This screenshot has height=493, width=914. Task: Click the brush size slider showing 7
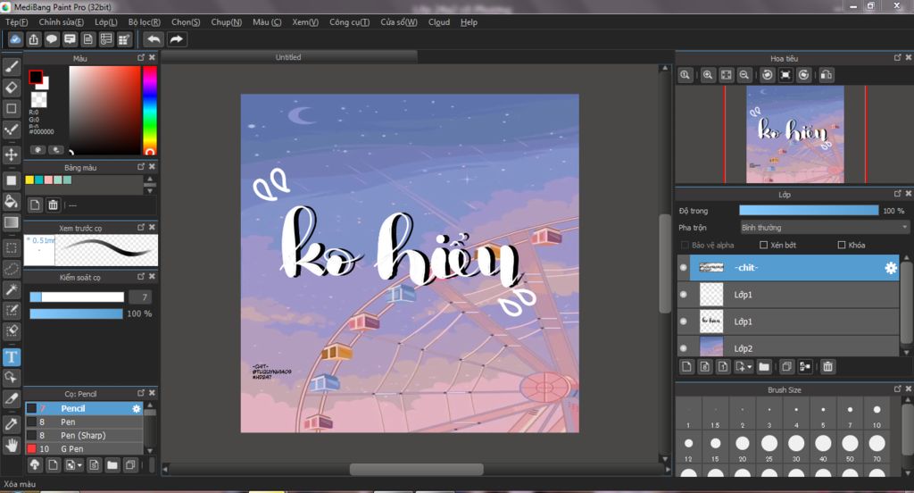click(x=77, y=297)
